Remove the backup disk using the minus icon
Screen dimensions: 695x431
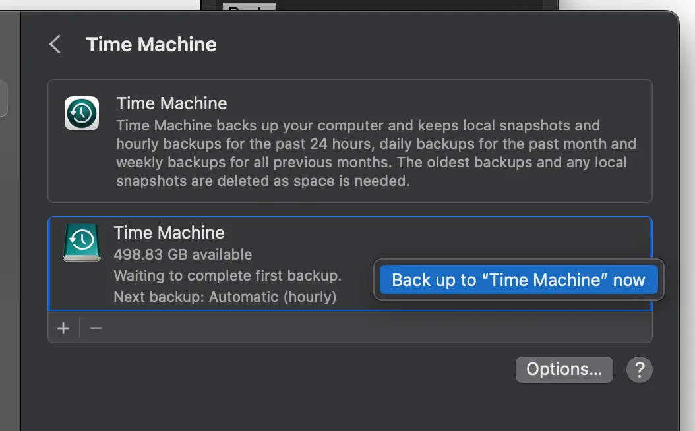pos(96,328)
